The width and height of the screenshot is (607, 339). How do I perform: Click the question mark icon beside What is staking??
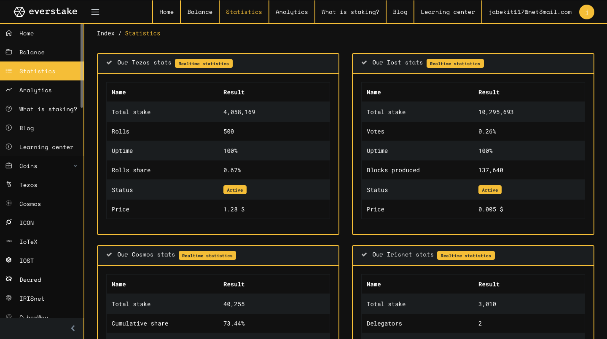pos(9,109)
